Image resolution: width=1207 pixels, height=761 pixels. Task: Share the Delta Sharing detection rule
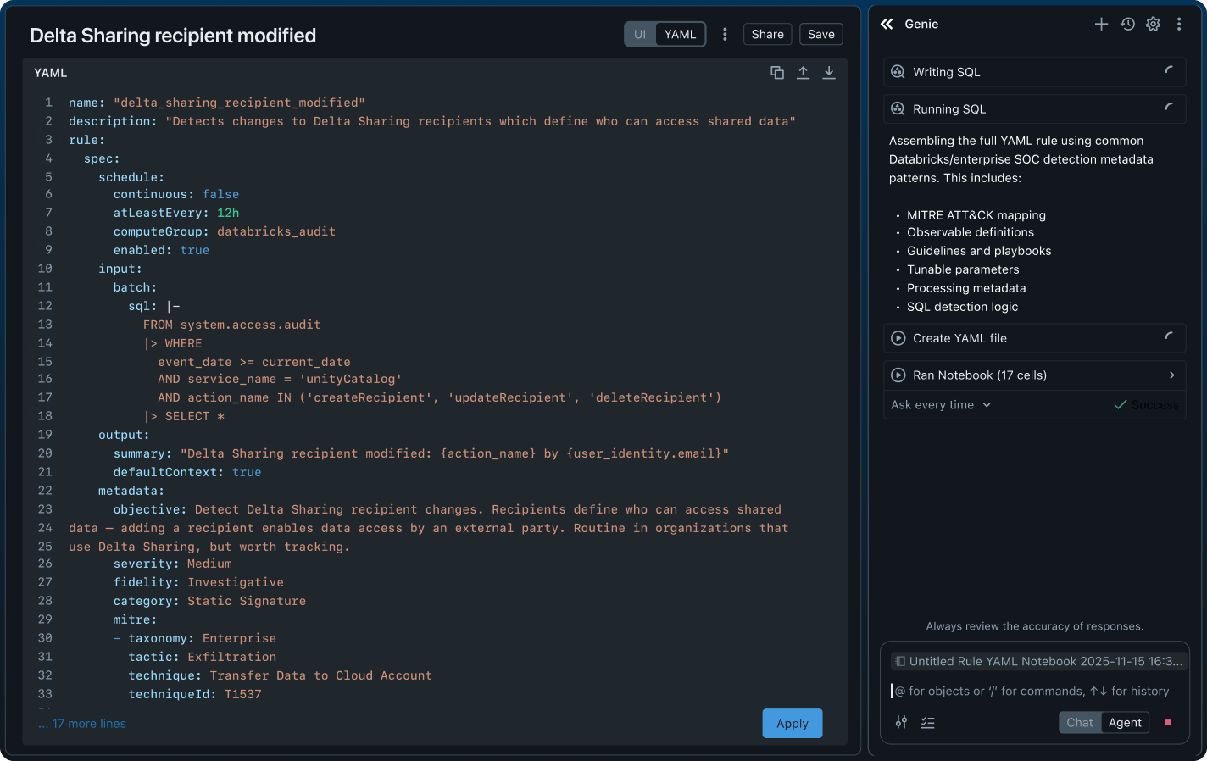[x=767, y=34]
